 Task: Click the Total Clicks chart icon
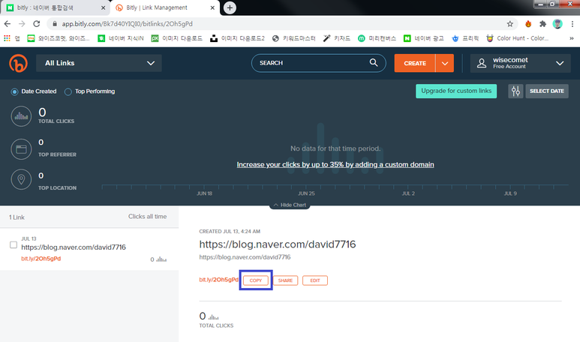pos(21,116)
